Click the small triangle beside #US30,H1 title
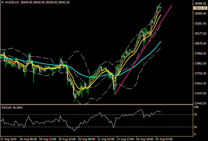Viewport: 208px width, 141px height. [2, 2]
